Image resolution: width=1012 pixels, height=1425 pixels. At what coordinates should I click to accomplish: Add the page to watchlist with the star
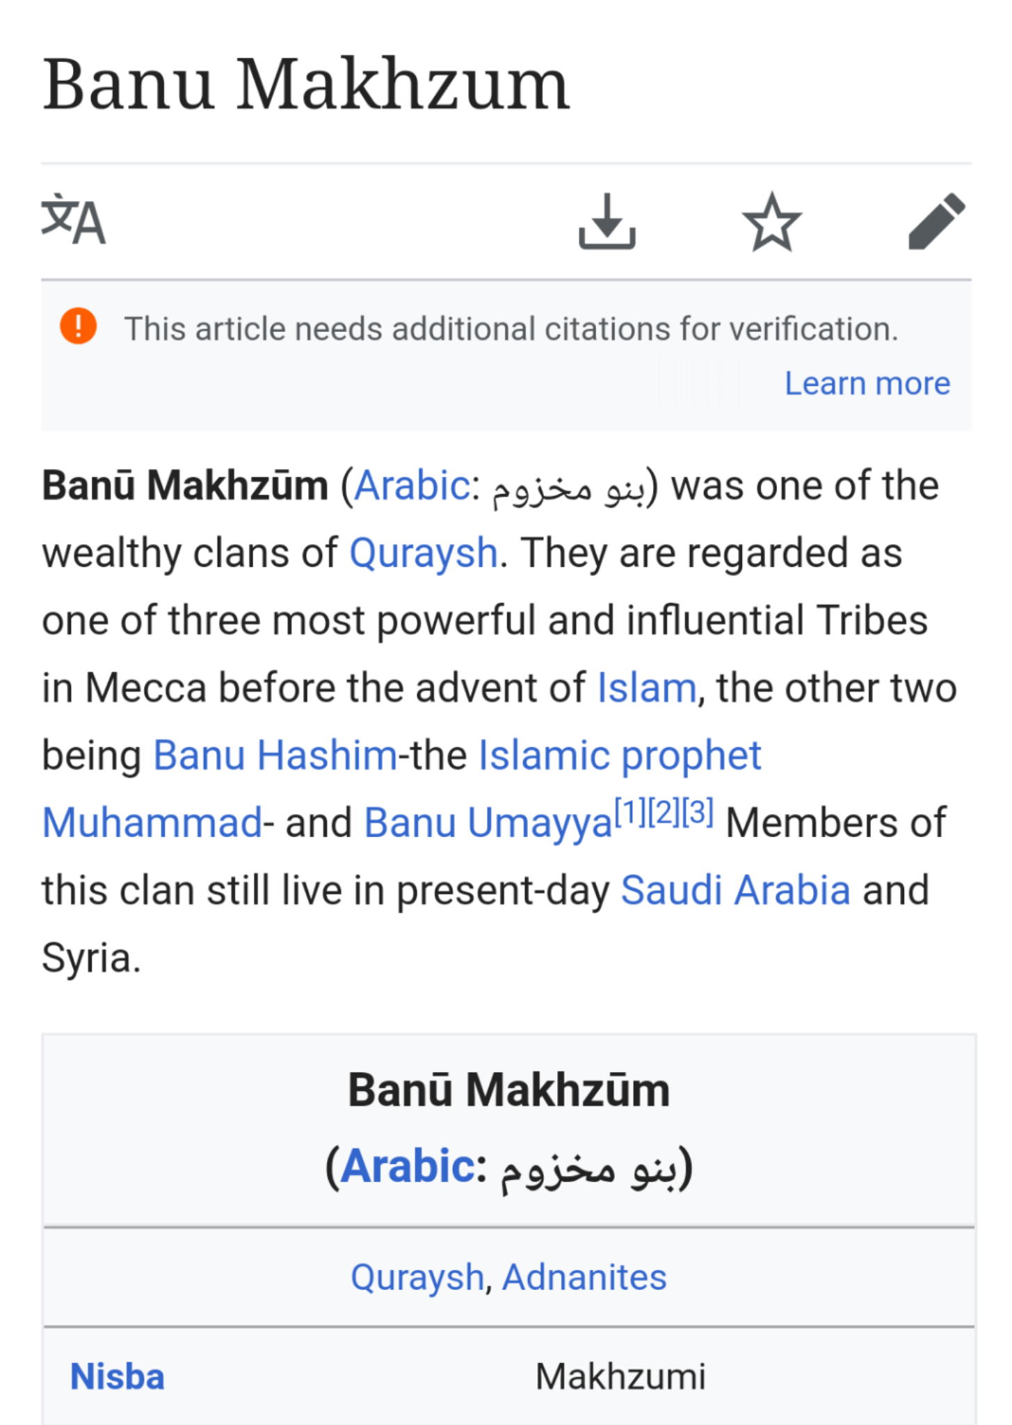[771, 221]
